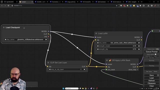
Task: Select next LoRA with lora_name right arrow
Action: (x=139, y=43)
